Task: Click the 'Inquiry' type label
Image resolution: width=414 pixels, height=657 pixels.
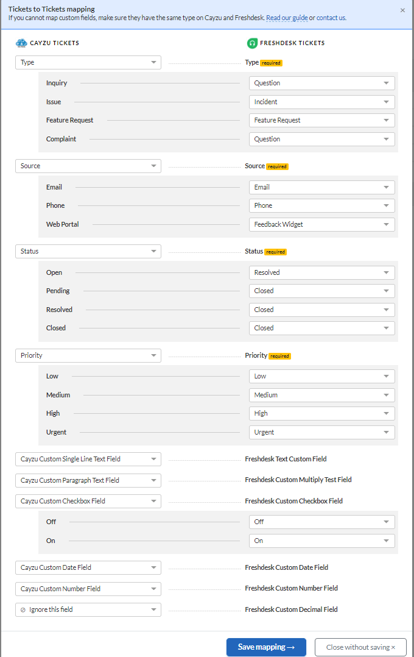Action: coord(57,83)
